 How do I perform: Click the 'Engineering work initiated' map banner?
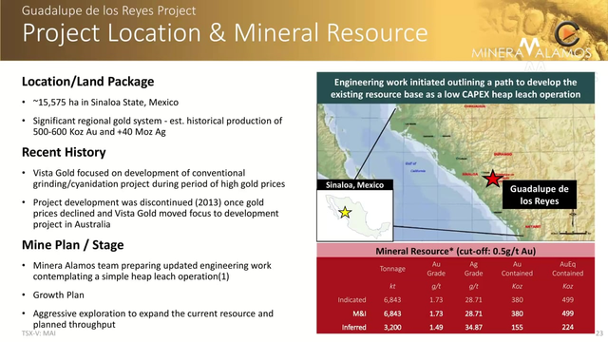click(x=456, y=88)
